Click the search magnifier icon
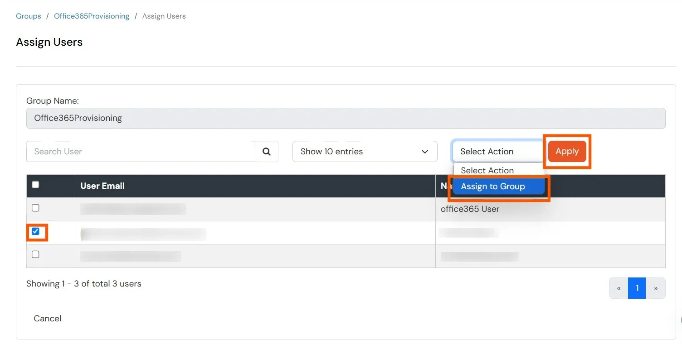This screenshot has height=344, width=682. tap(267, 151)
